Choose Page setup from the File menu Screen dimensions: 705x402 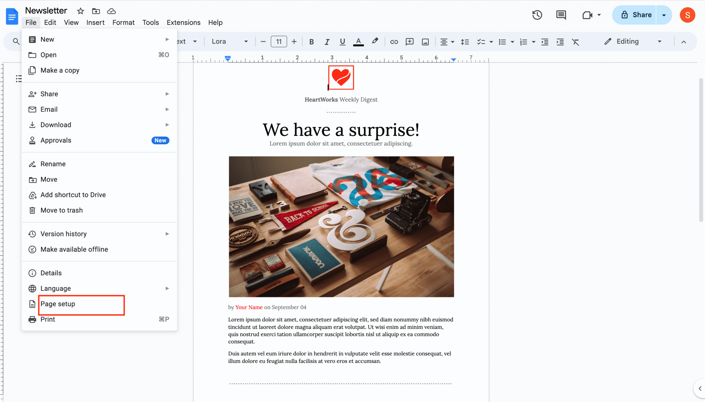coord(58,304)
